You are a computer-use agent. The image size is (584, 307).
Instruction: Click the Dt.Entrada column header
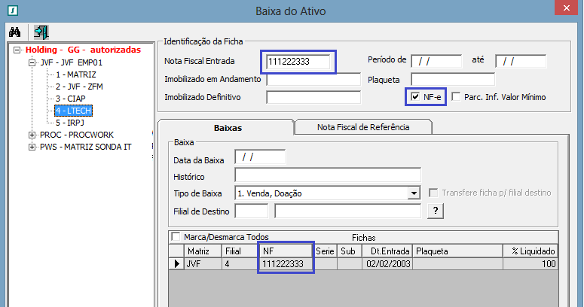[387, 251]
